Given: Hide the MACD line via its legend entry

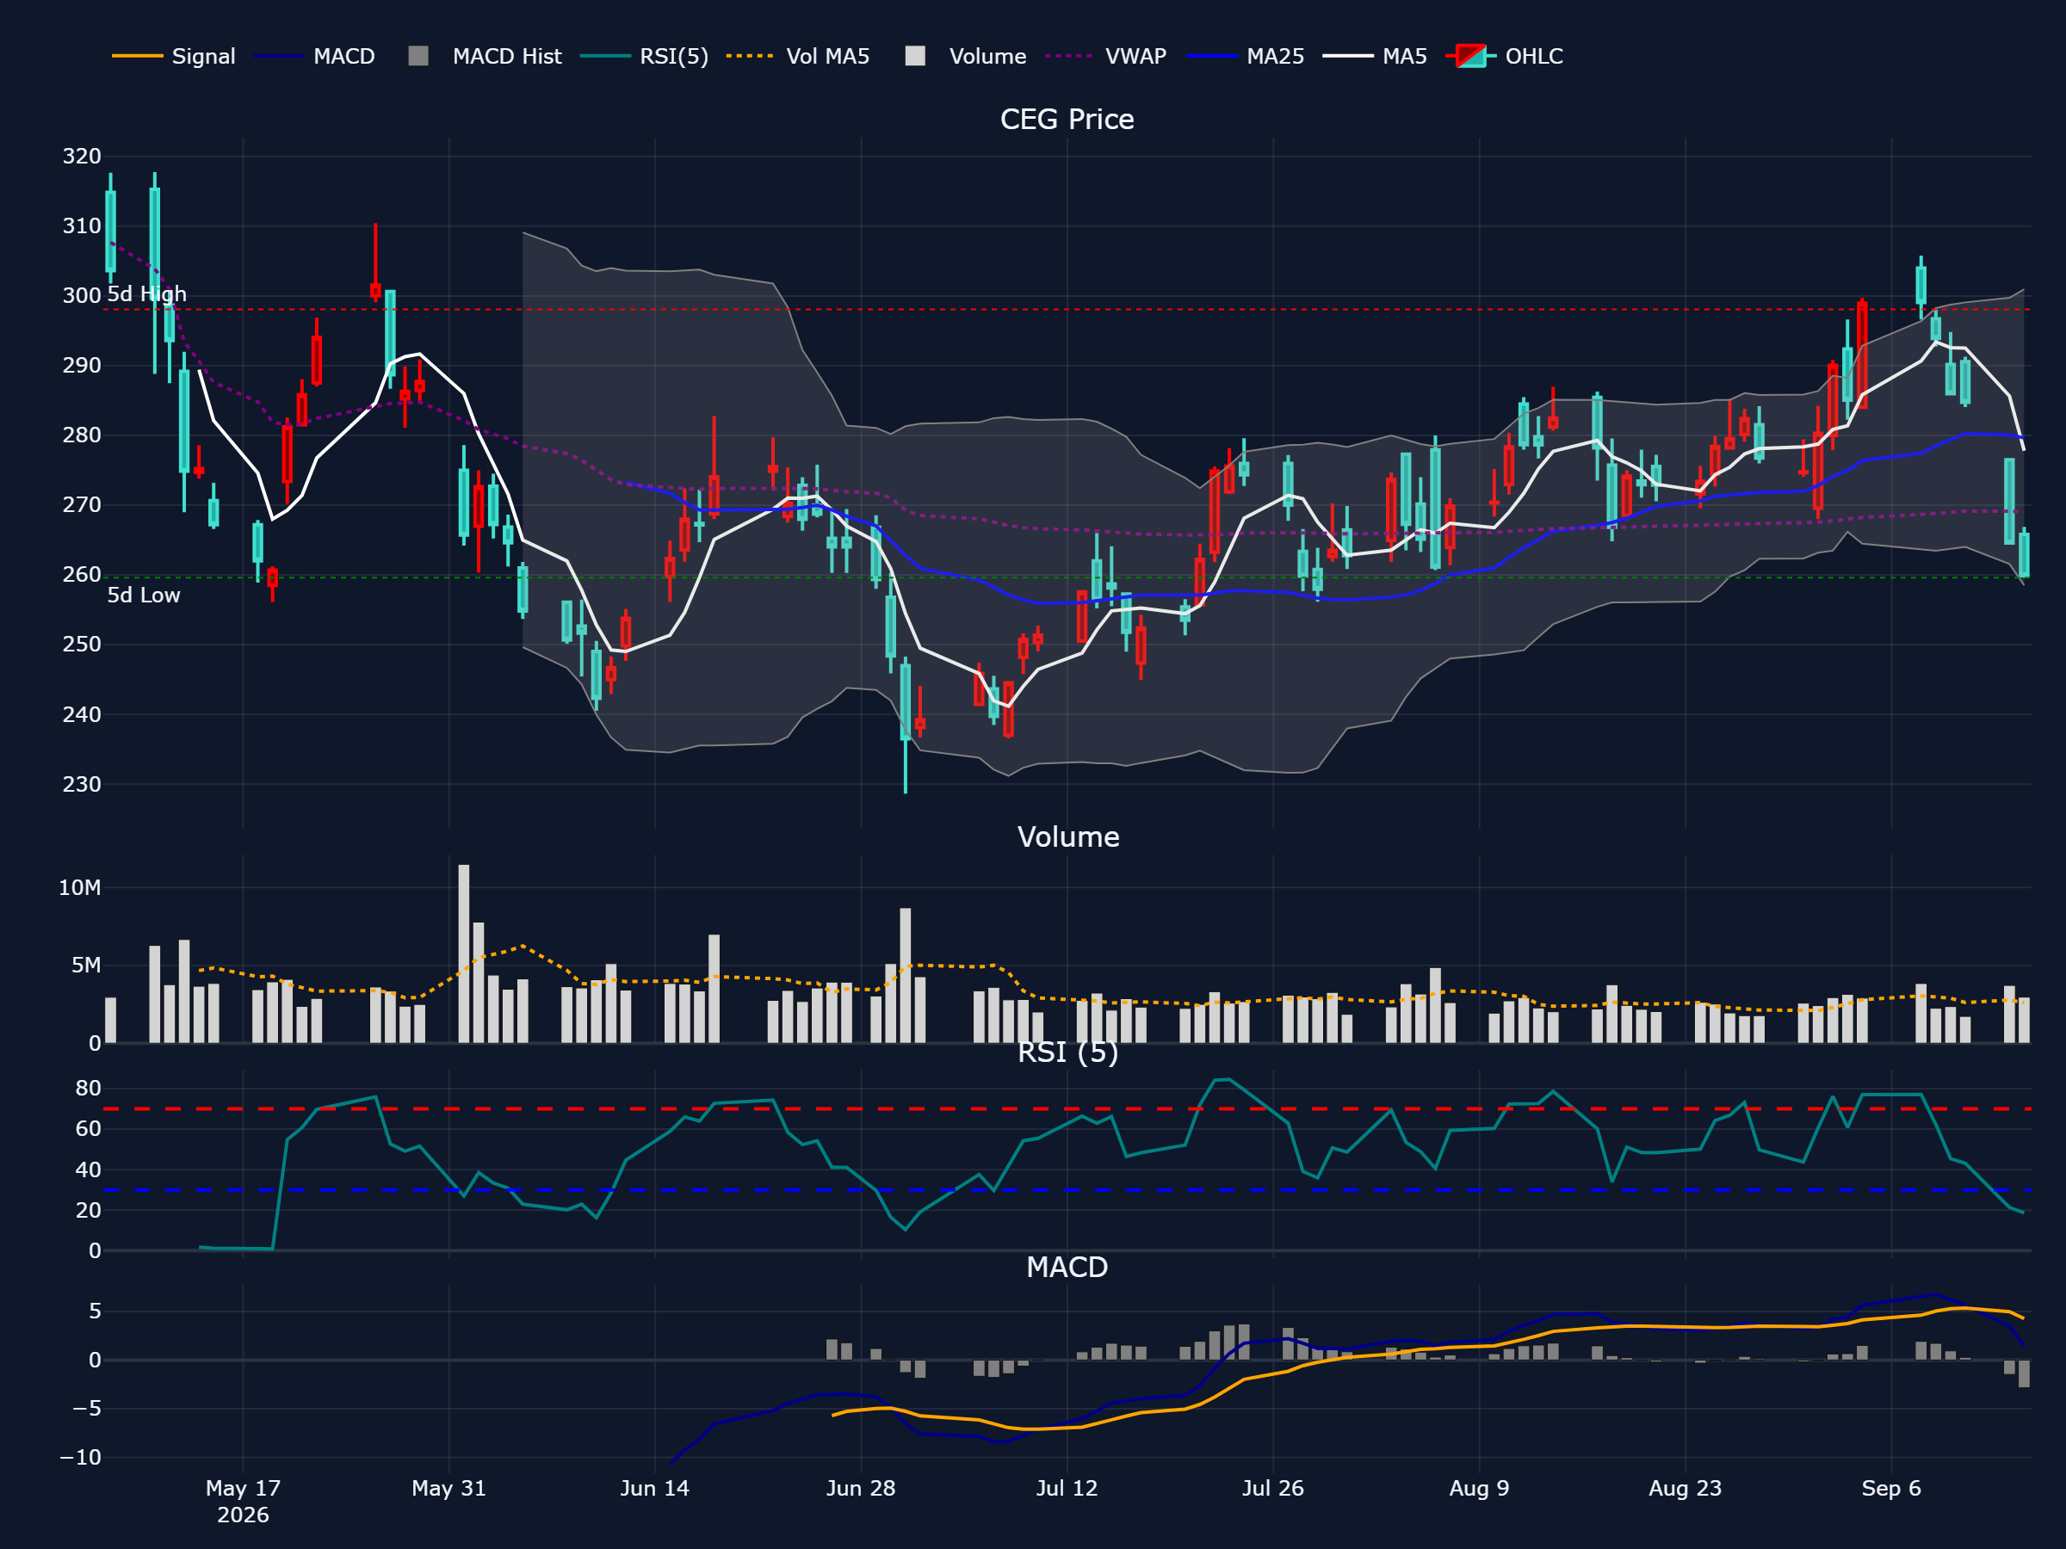Looking at the screenshot, I should (314, 56).
